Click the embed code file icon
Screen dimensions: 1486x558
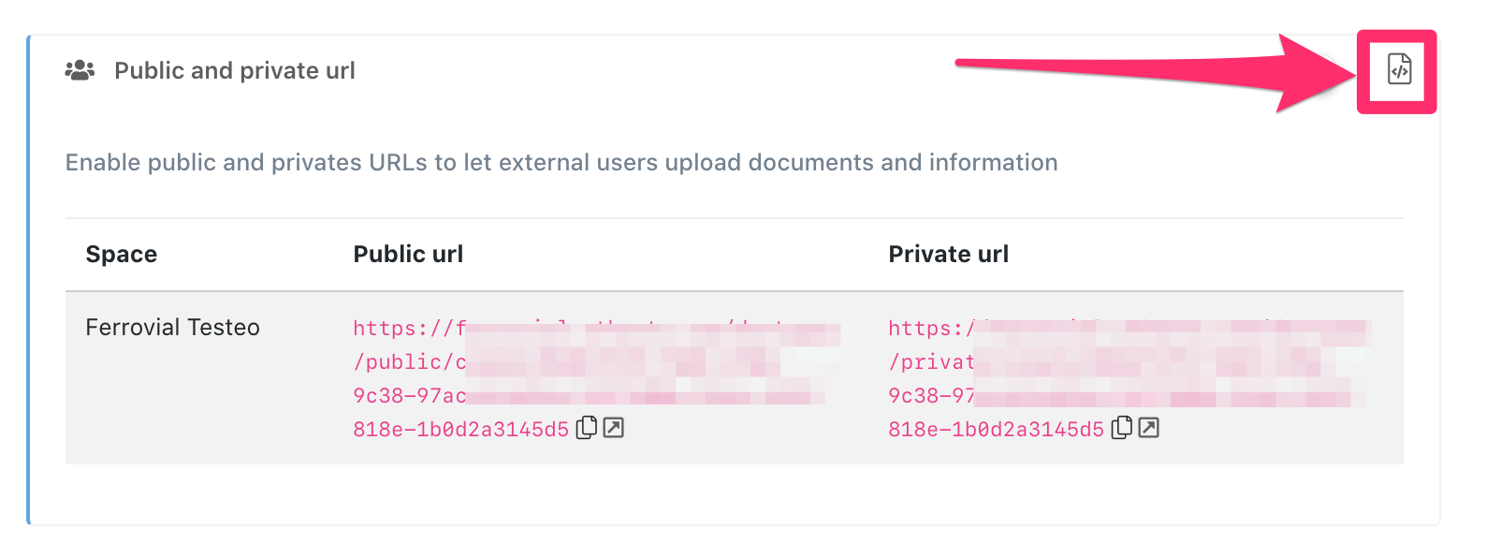tap(1399, 69)
